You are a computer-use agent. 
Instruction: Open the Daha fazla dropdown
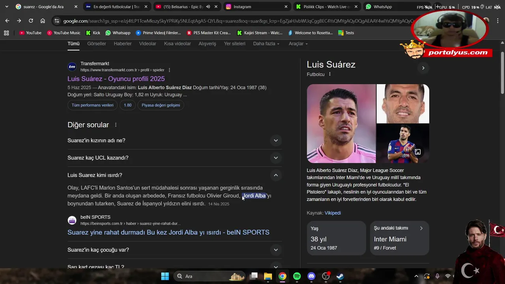tap(266, 44)
